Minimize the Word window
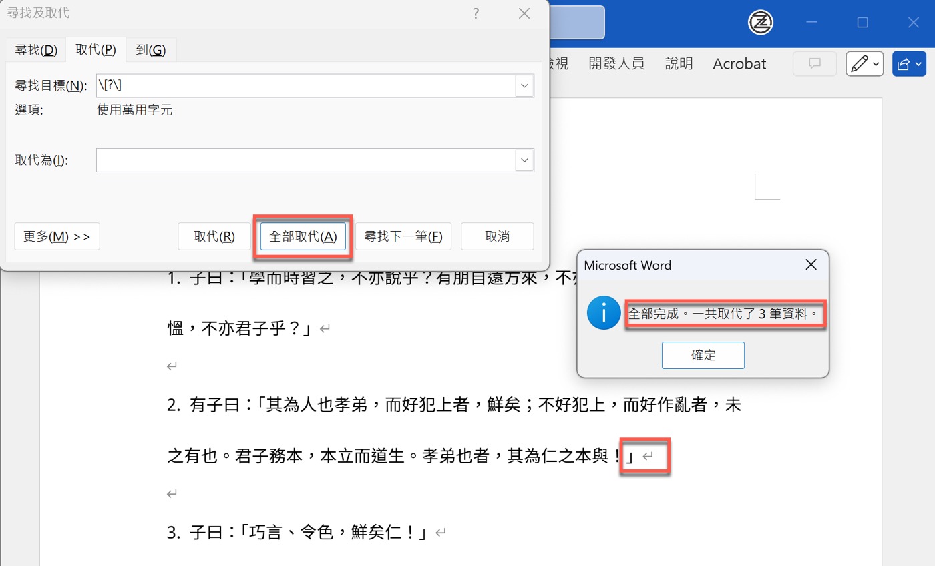This screenshot has height=566, width=935. click(812, 23)
